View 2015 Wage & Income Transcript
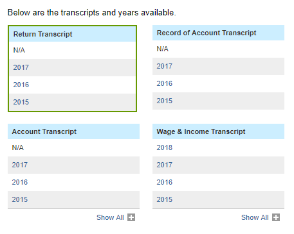This screenshot has width=294, height=234. pyautogui.click(x=165, y=199)
